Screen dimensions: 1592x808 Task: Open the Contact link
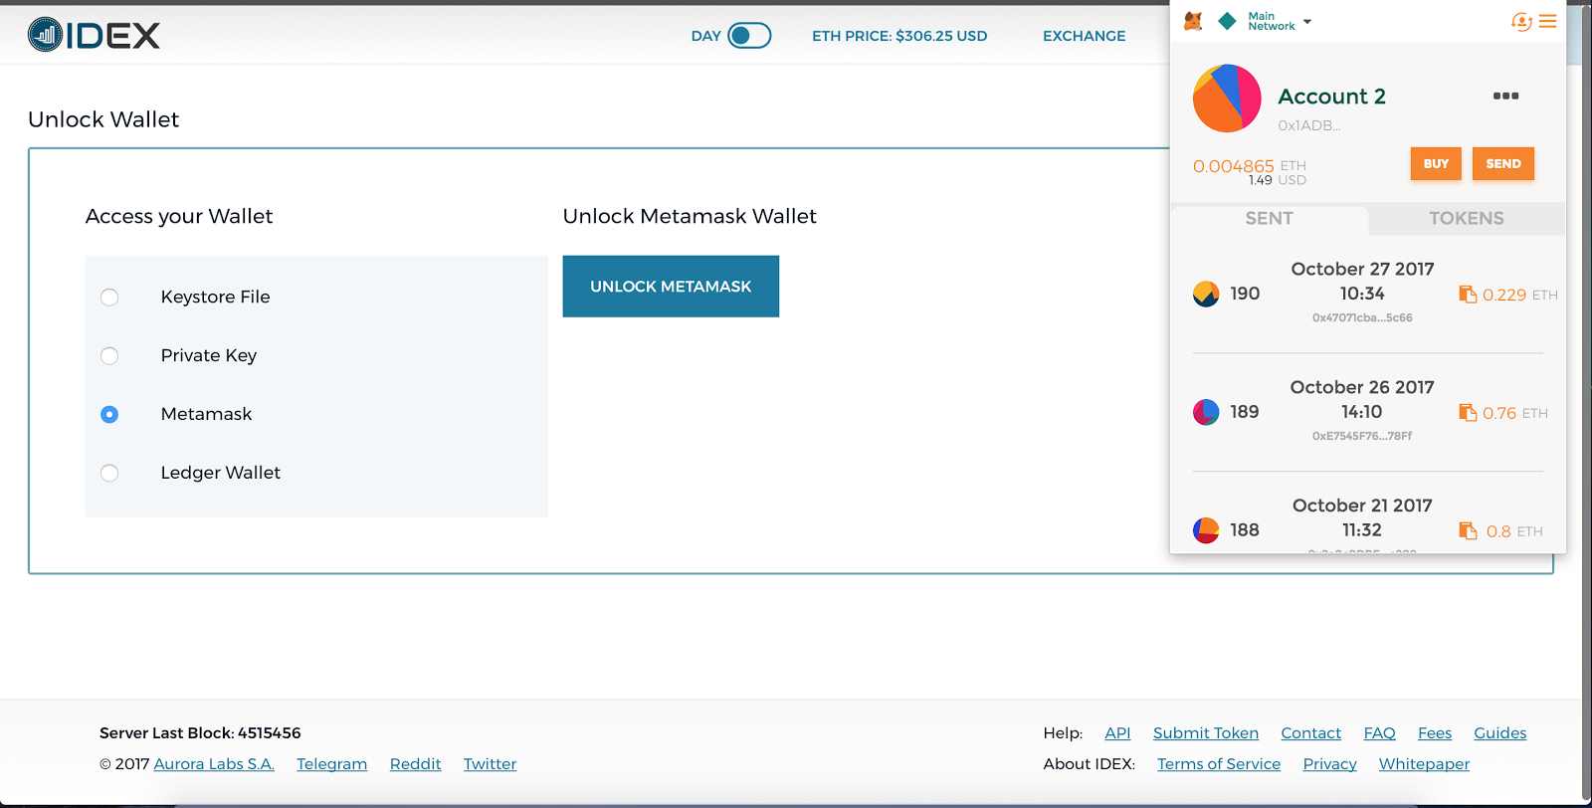point(1310,733)
